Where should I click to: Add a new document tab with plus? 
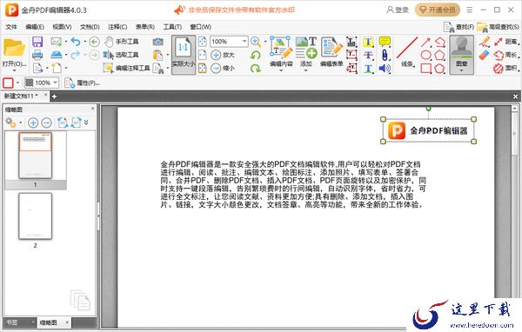(x=54, y=96)
